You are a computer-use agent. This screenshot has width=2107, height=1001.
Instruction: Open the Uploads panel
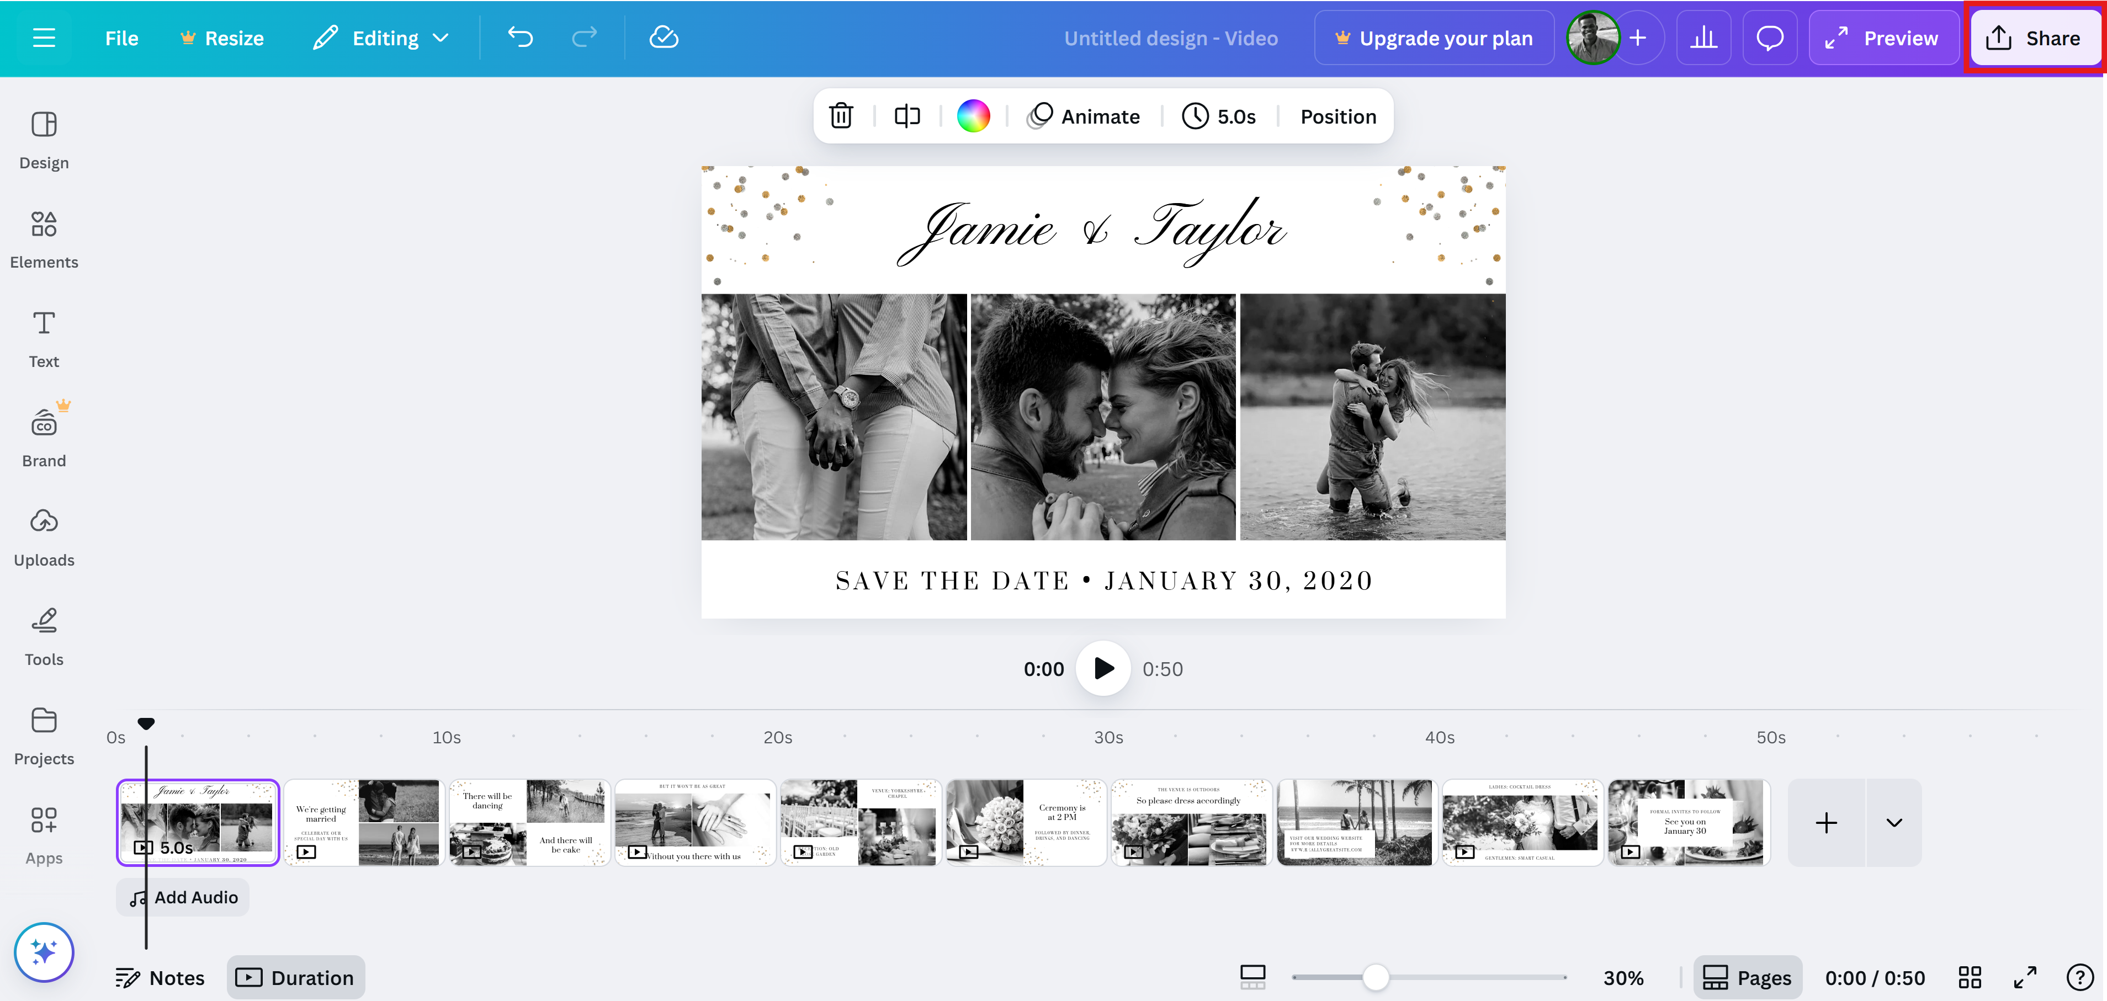[x=44, y=536]
